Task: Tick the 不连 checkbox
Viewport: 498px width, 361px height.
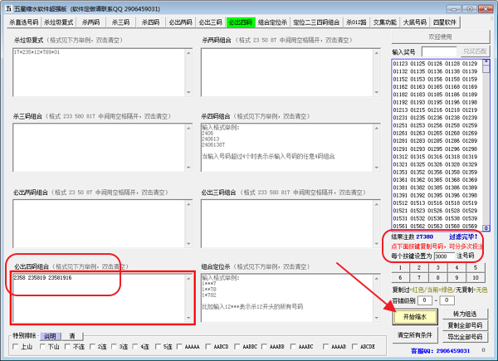Action: [x=69, y=346]
